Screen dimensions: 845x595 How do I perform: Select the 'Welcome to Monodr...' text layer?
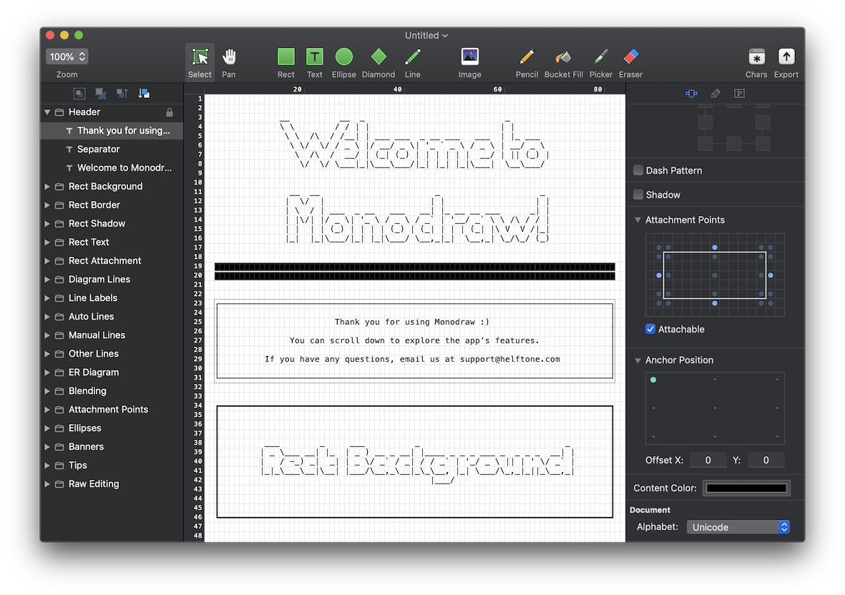pos(112,168)
